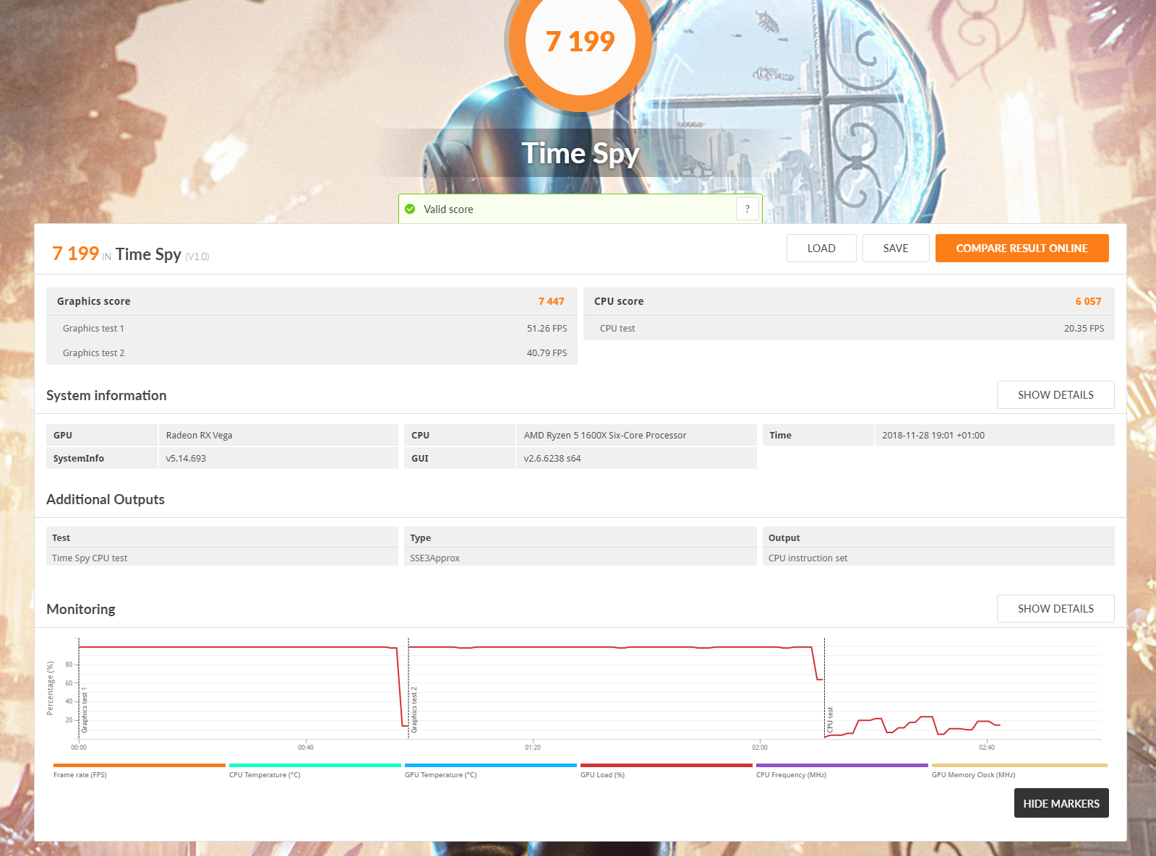Click the Monitoring section heading

pos(81,609)
